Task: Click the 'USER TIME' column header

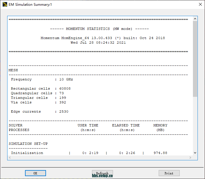Action: (88, 125)
